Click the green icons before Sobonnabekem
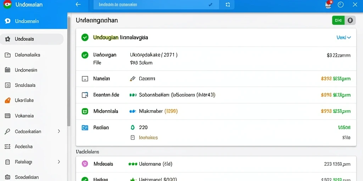The height and width of the screenshot is (181, 363). pos(133,95)
